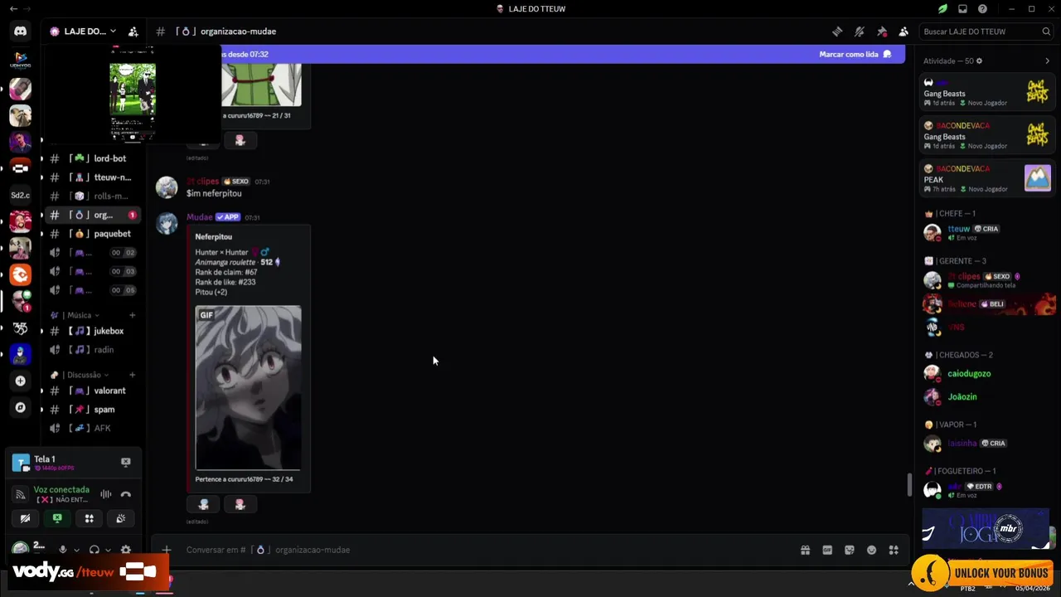Open microphone input options arrow
The height and width of the screenshot is (597, 1061).
pos(76,550)
